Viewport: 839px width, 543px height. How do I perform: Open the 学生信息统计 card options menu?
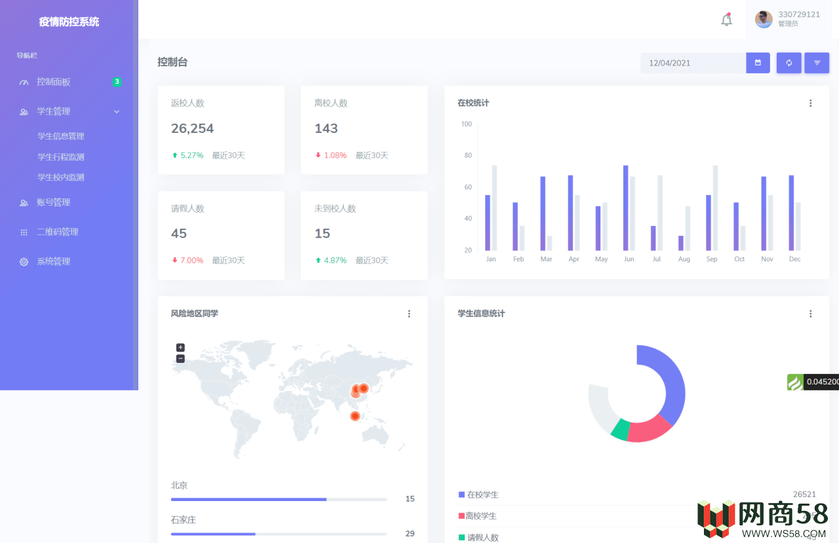tap(810, 314)
